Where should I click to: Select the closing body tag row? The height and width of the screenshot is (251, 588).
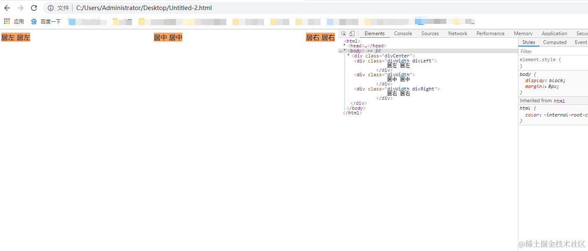pyautogui.click(x=356, y=108)
